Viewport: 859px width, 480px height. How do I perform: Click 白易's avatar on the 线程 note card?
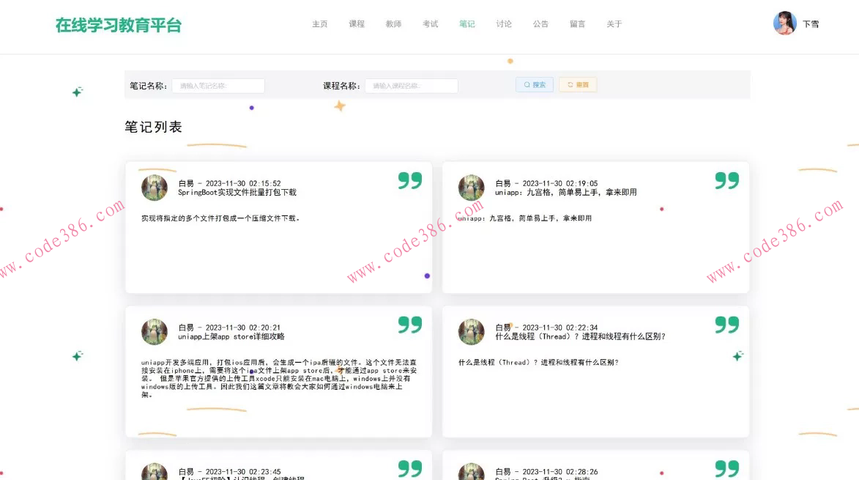pyautogui.click(x=471, y=331)
